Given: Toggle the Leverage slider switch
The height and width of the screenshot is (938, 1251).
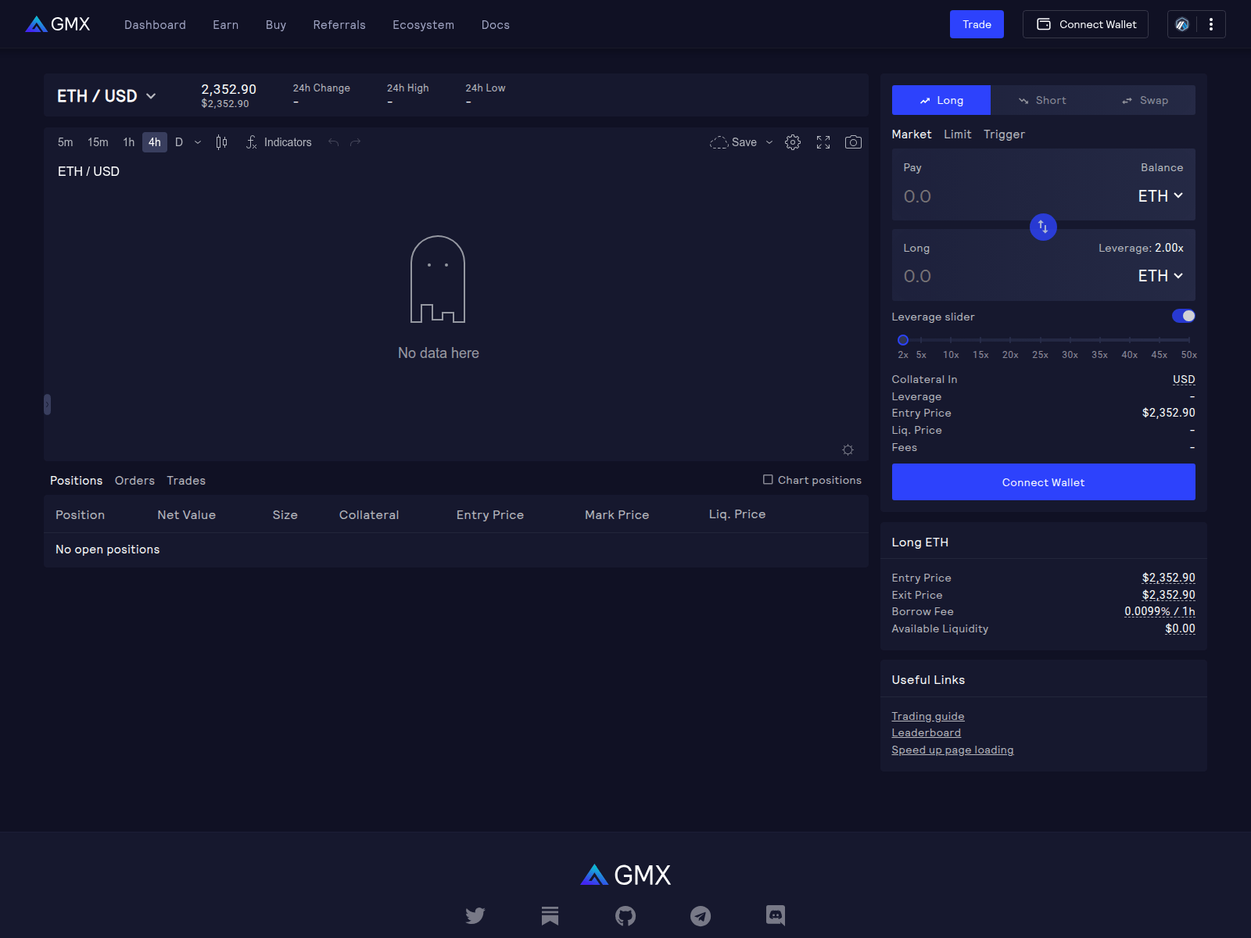Looking at the screenshot, I should [x=1184, y=316].
